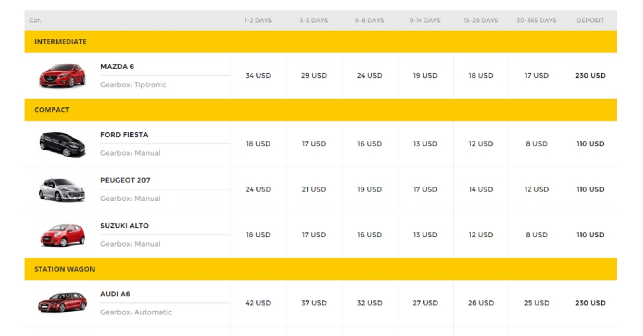Click the MAZDA 6 car name

click(x=117, y=66)
